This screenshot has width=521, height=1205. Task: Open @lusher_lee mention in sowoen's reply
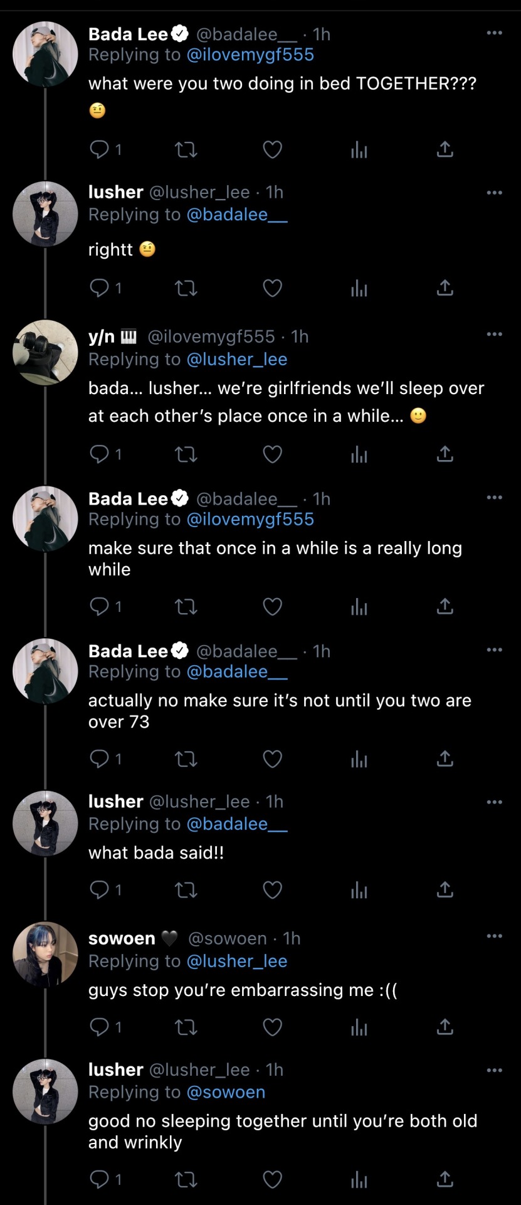coord(237,961)
